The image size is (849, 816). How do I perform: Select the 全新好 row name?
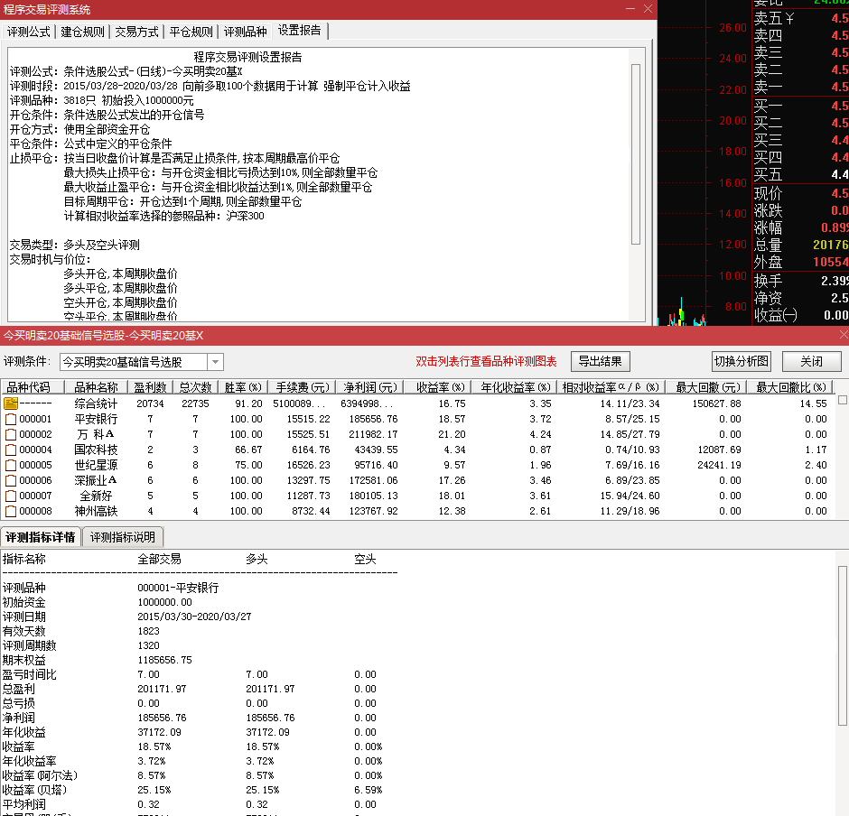click(96, 496)
